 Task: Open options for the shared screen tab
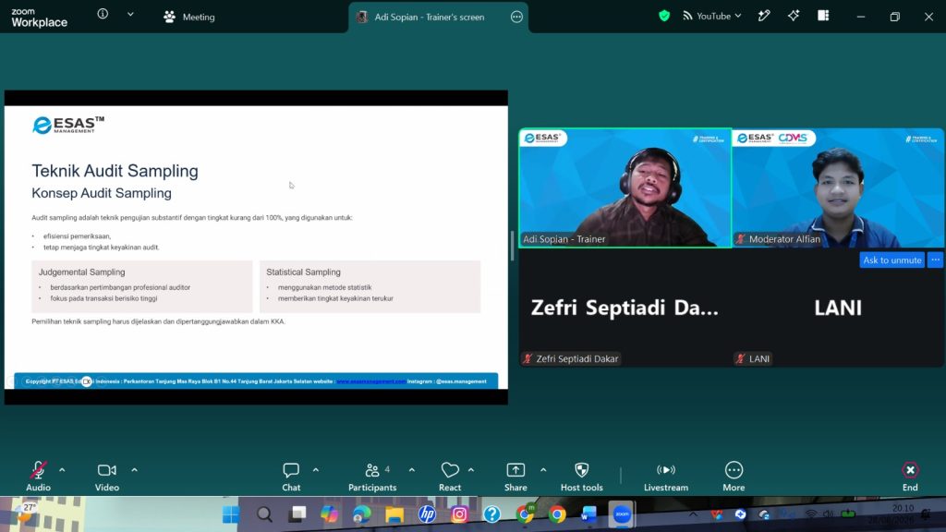click(516, 17)
